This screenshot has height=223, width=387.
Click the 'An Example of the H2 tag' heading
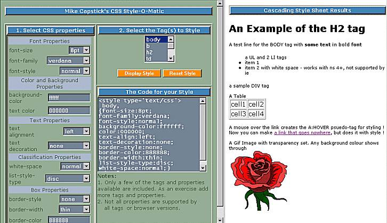[297, 29]
